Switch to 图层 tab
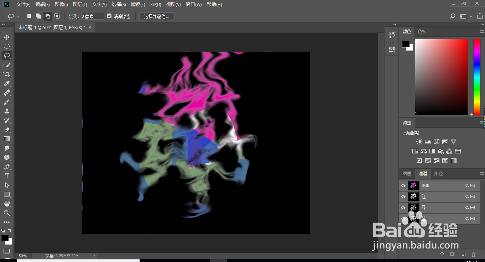This screenshot has height=262, width=485. click(x=407, y=174)
